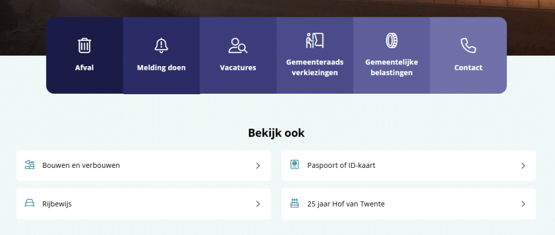Open the Rijbewijs link text
Viewport: 555px width, 235px height.
click(x=57, y=204)
